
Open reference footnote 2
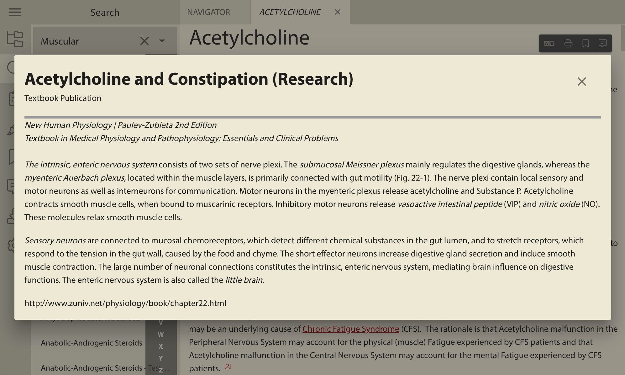(x=228, y=366)
